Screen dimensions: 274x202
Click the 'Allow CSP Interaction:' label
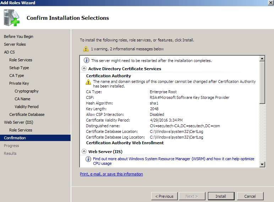[x=105, y=114]
